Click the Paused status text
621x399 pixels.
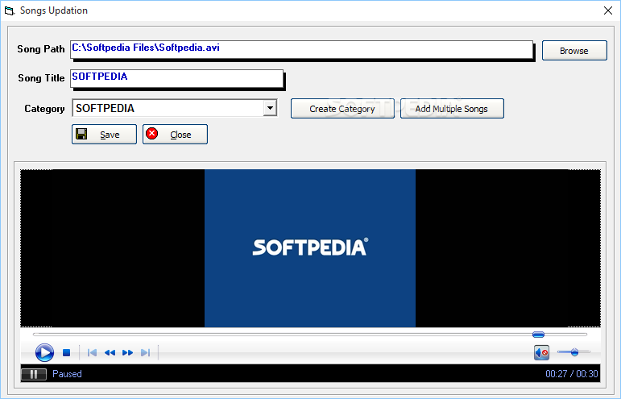[x=67, y=374]
